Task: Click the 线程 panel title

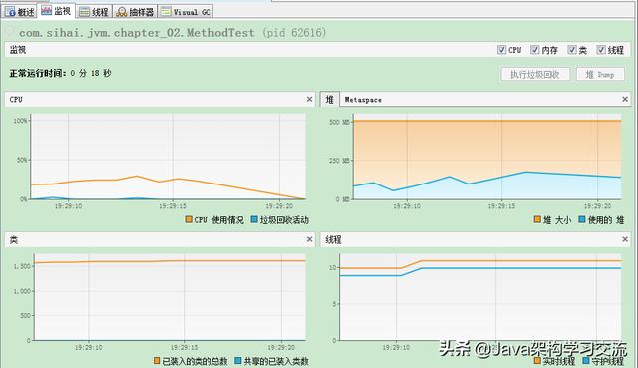Action: (x=333, y=239)
